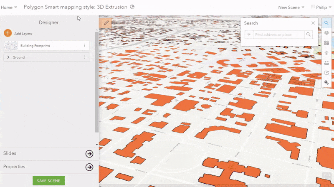
Task: Open the search source dropdown arrow
Action: pyautogui.click(x=249, y=34)
